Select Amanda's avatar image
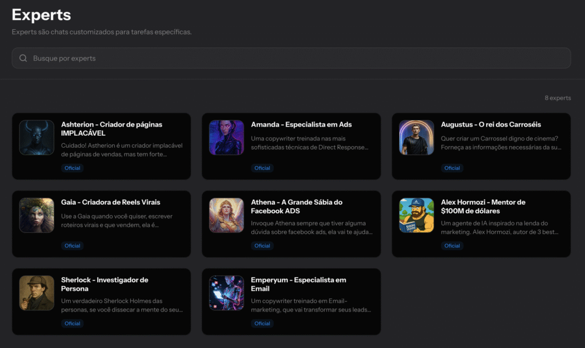Screen dimensions: 585x348 [226, 137]
